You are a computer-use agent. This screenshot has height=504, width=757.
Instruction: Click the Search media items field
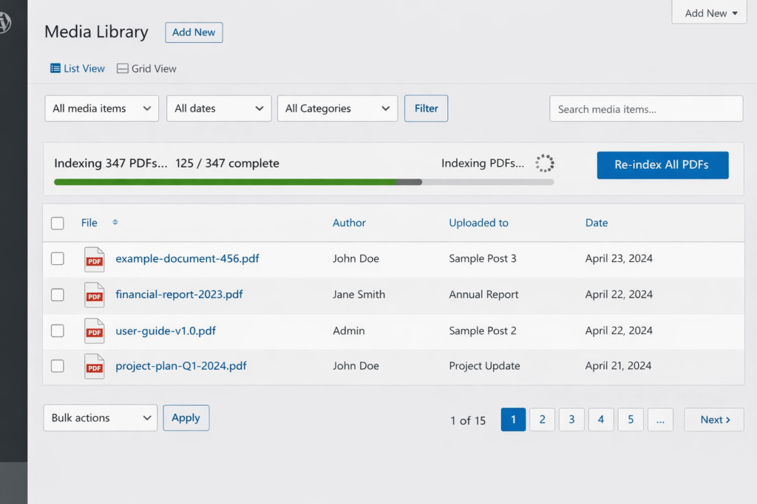[645, 109]
